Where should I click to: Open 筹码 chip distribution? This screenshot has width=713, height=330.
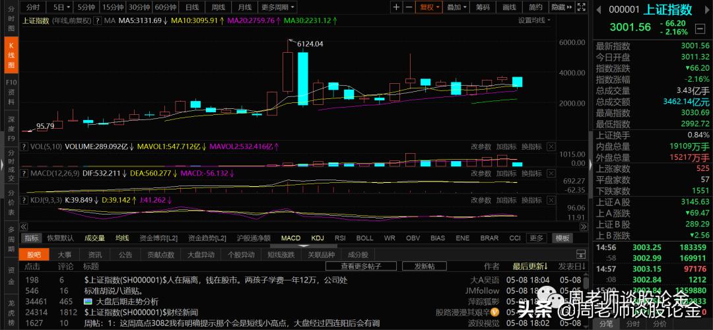(483, 7)
